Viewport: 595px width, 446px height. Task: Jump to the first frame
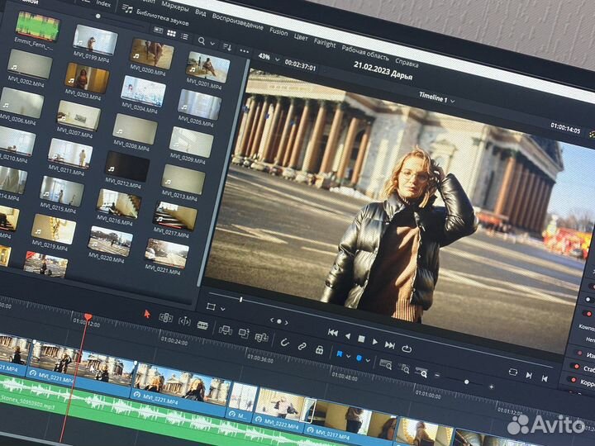tap(332, 332)
